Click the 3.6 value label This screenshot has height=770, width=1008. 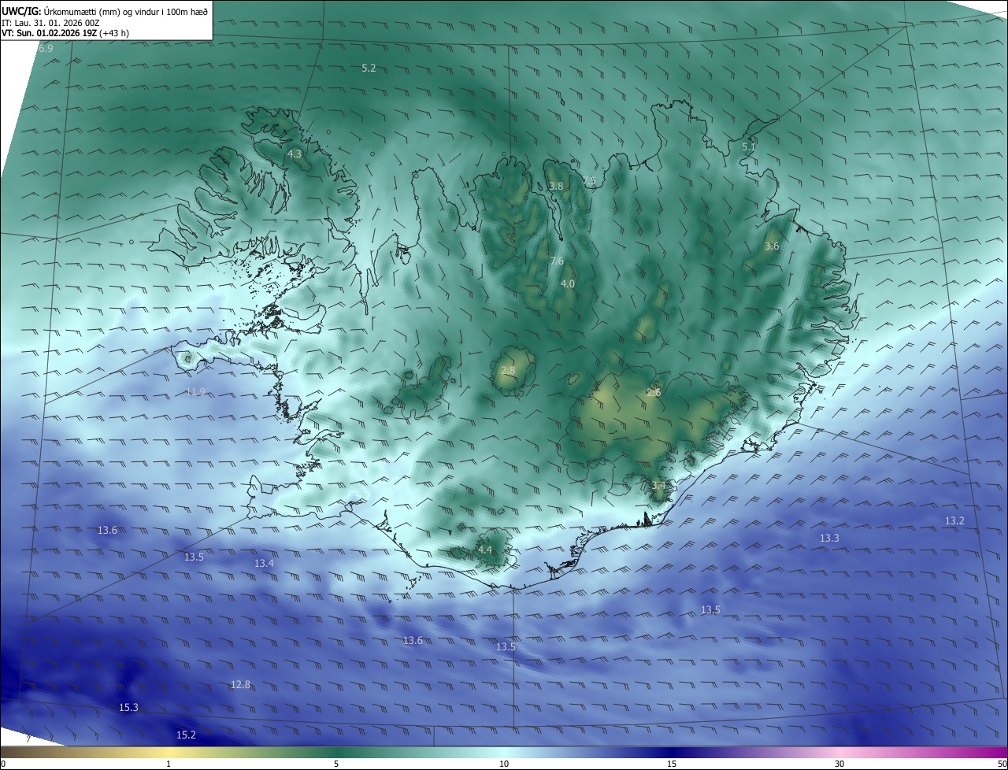772,246
